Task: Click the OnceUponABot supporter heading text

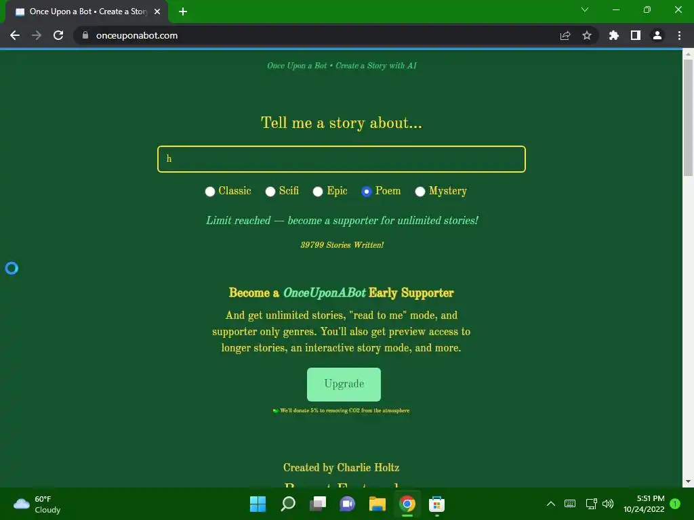Action: (x=342, y=292)
